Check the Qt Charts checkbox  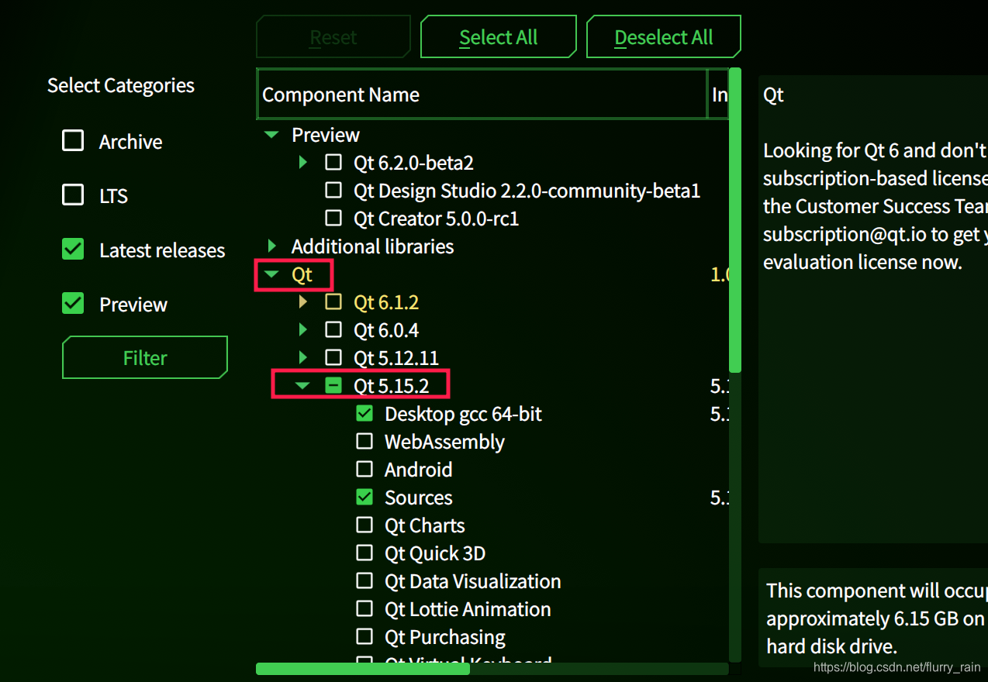click(x=364, y=525)
